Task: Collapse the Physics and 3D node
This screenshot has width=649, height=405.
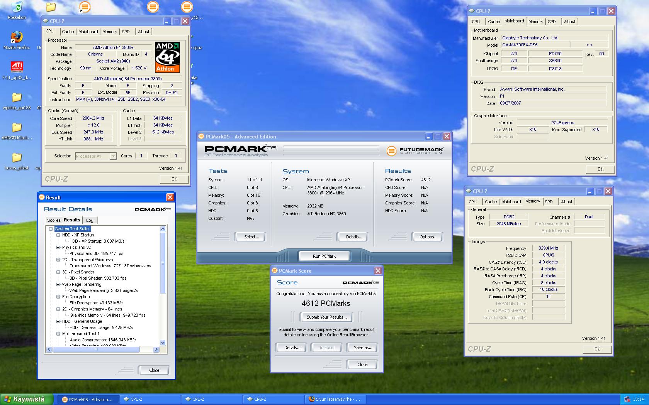Action: (x=58, y=247)
